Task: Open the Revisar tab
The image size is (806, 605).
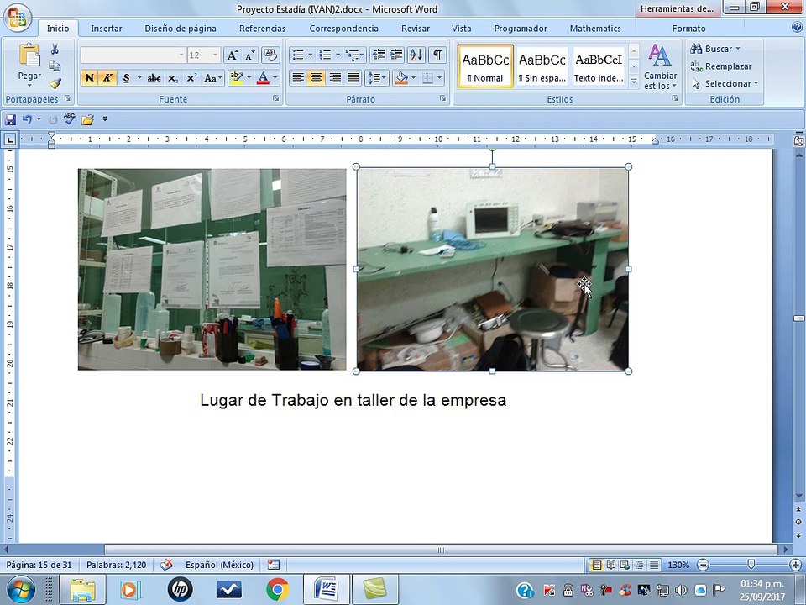Action: (416, 29)
